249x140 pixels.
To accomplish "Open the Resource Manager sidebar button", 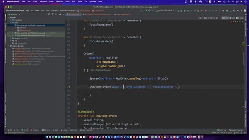I will click(5, 55).
